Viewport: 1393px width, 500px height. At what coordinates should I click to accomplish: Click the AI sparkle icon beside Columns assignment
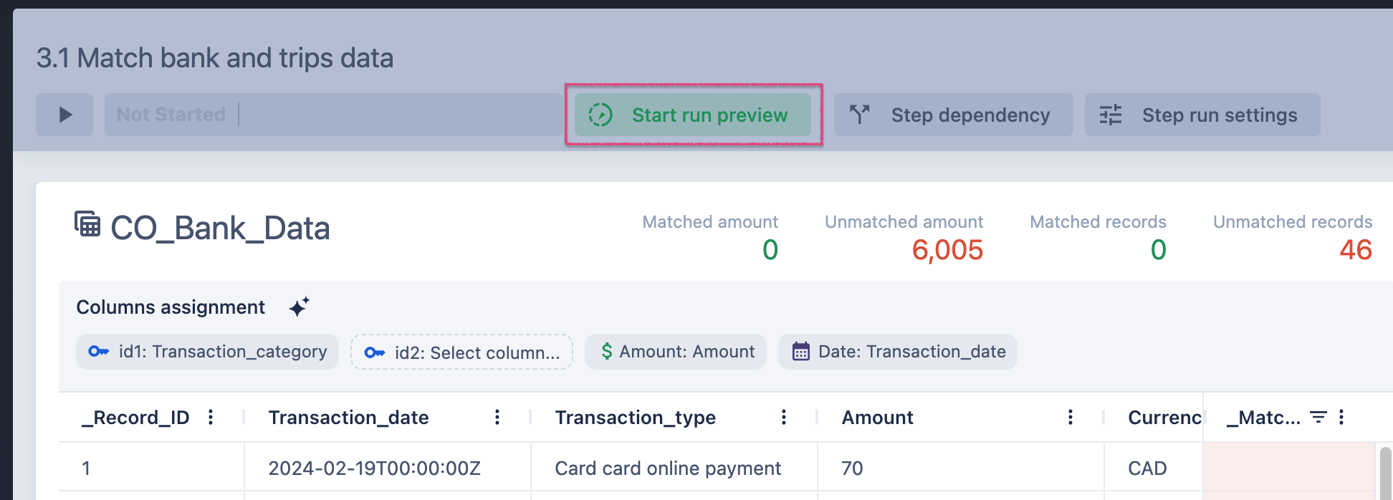299,307
